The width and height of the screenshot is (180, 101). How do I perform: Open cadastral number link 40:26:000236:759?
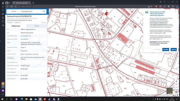[25, 36]
